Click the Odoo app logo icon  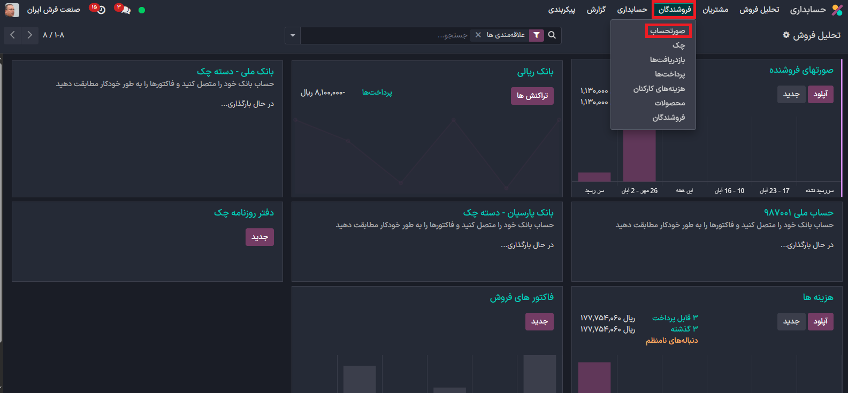(837, 10)
